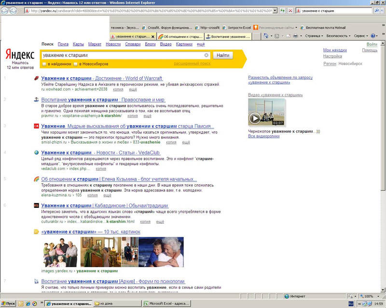Image resolution: width=386 pixels, height=308 pixels.
Task: Expand the Безопасность dropdown menu
Action: tap(338, 36)
